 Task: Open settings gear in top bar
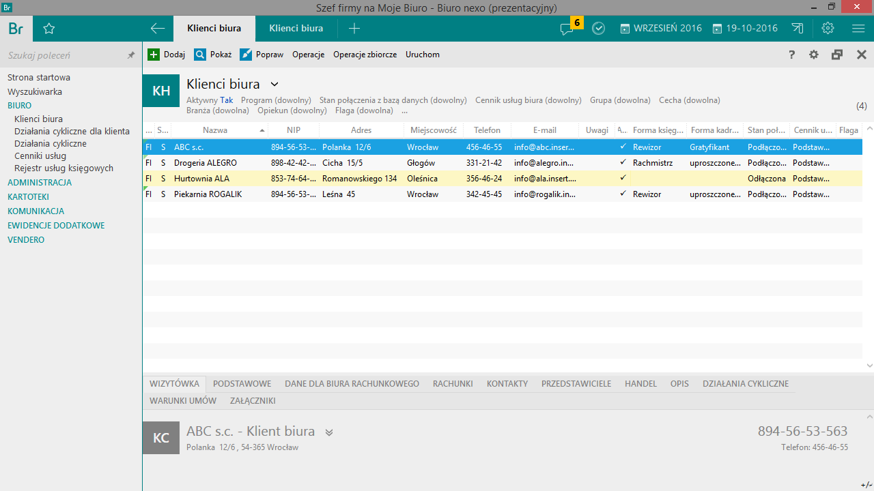pos(828,29)
